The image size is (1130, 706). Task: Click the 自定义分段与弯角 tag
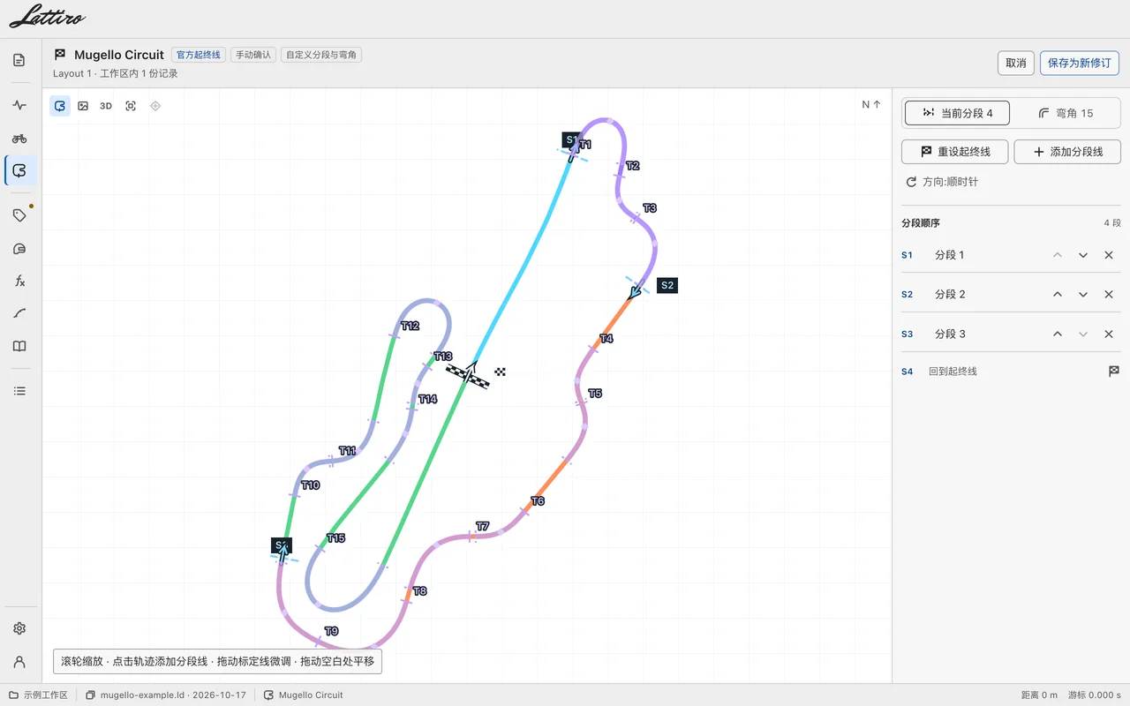[321, 55]
